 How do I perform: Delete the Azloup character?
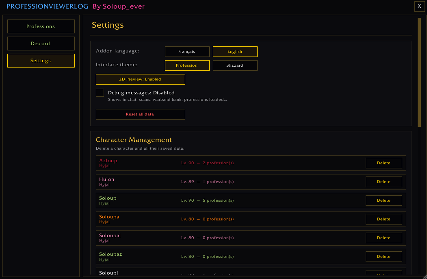tap(384, 163)
